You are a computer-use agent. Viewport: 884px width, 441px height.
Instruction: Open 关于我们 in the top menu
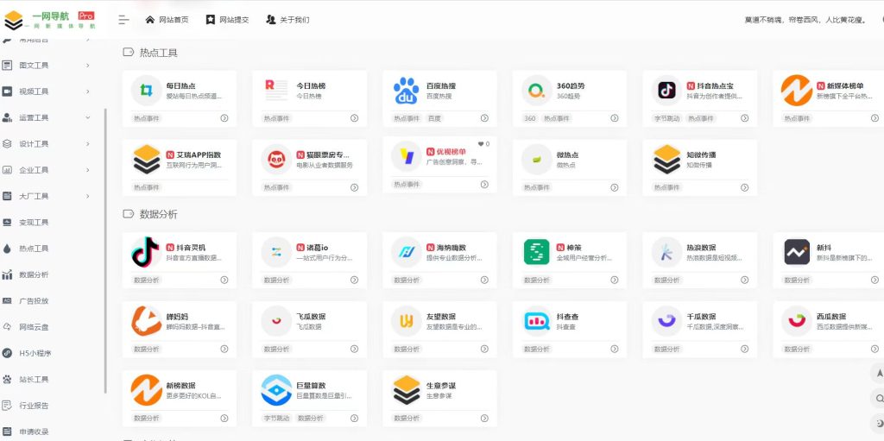click(287, 20)
